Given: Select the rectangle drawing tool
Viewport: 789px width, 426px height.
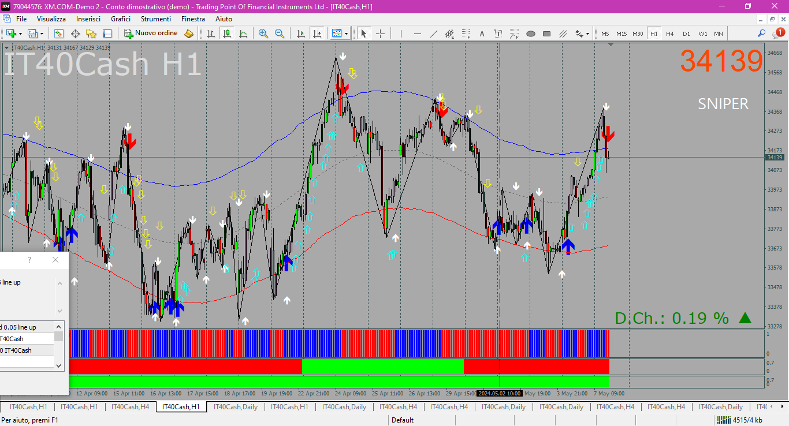Looking at the screenshot, I should (546, 33).
